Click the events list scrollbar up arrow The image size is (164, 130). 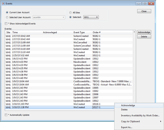click(x=134, y=32)
